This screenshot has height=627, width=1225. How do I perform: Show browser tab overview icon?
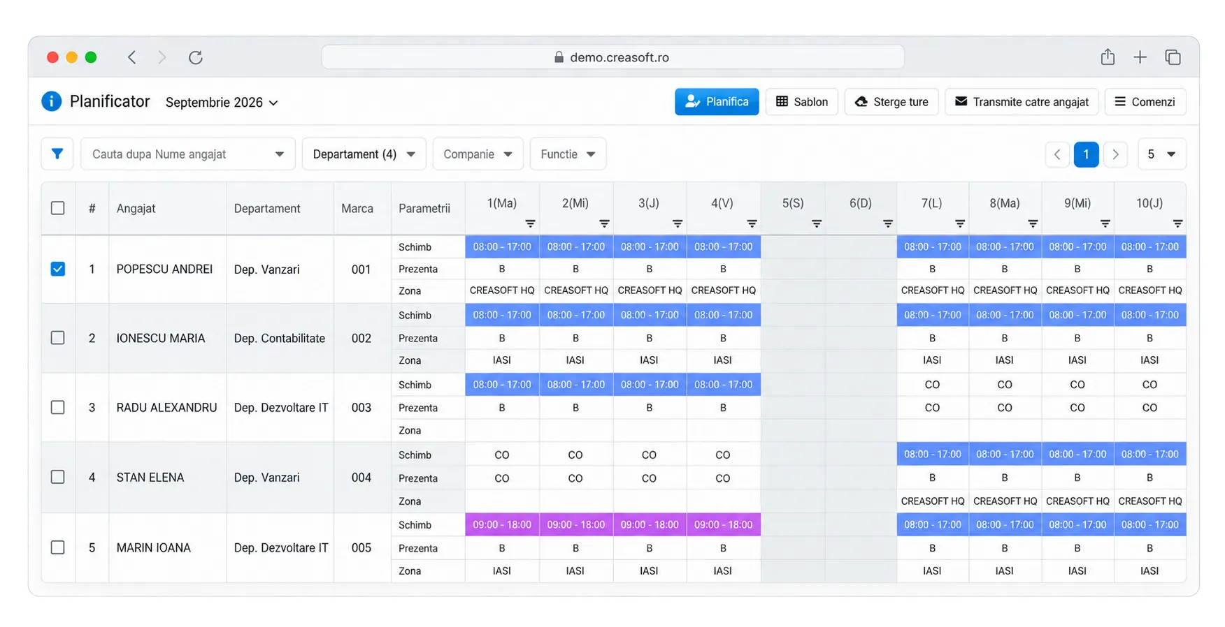click(x=1173, y=57)
